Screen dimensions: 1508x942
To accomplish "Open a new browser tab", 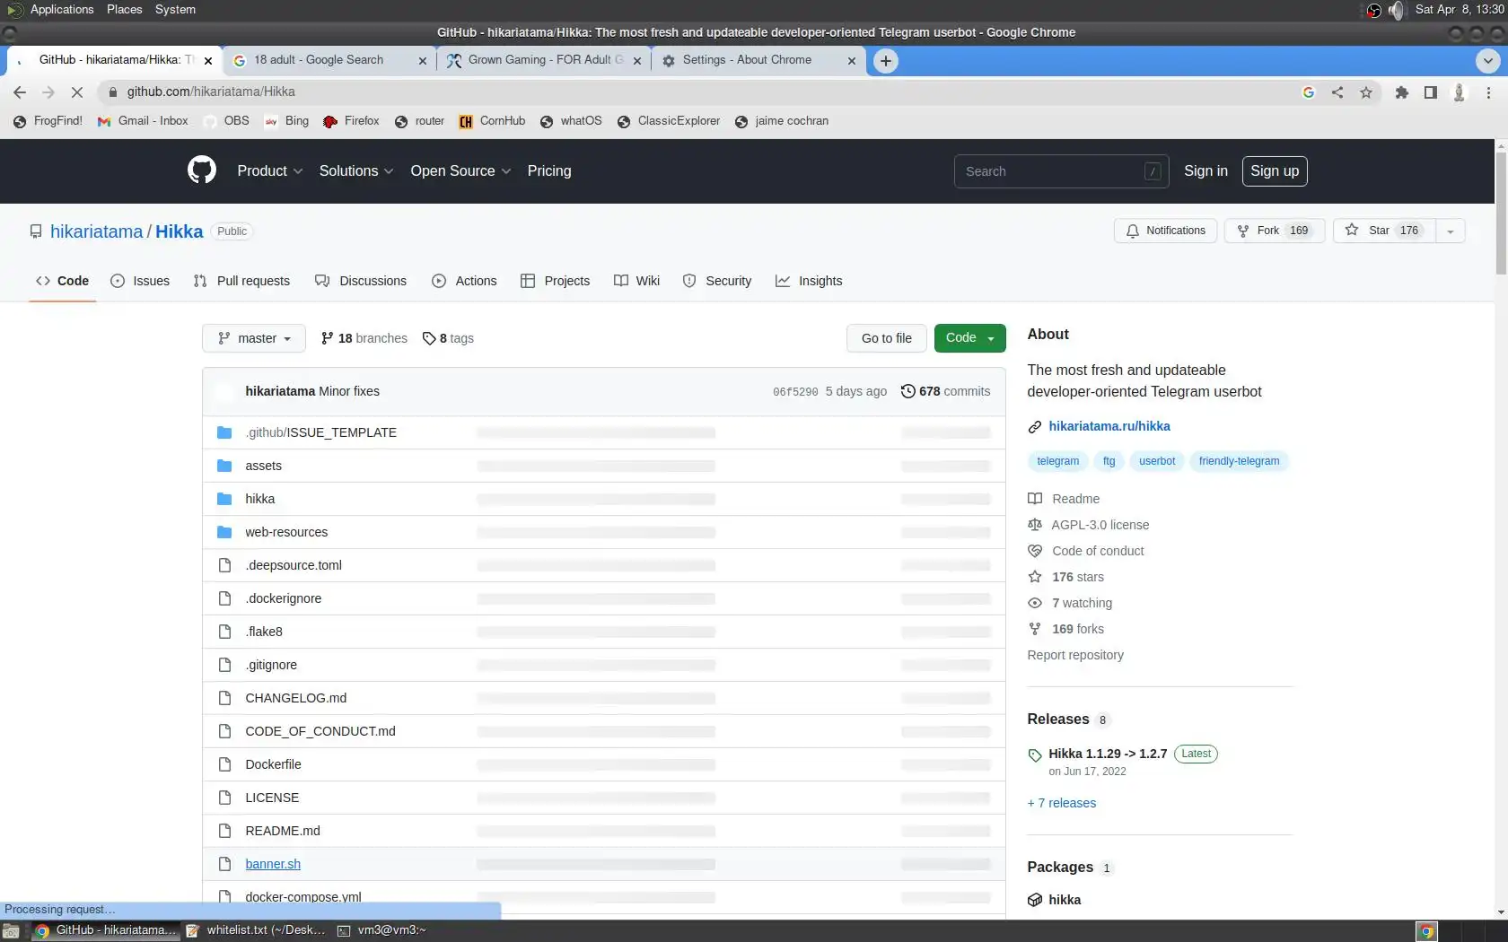I will point(886,60).
